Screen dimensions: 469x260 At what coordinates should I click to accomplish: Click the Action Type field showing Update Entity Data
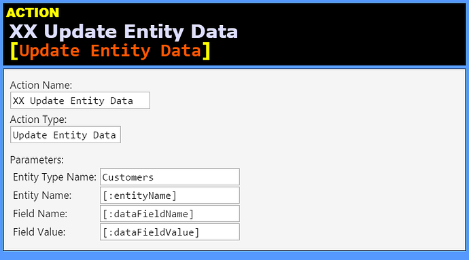click(x=65, y=135)
